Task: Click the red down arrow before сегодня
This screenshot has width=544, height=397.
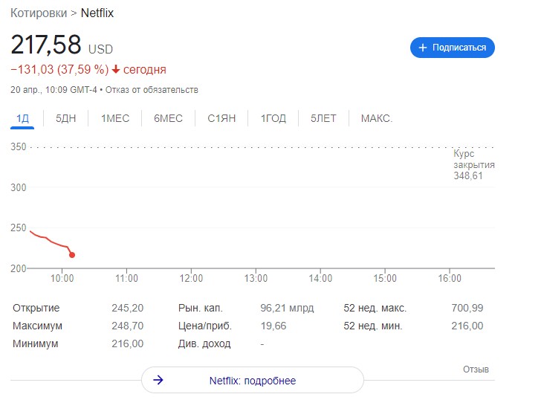Action: point(116,70)
